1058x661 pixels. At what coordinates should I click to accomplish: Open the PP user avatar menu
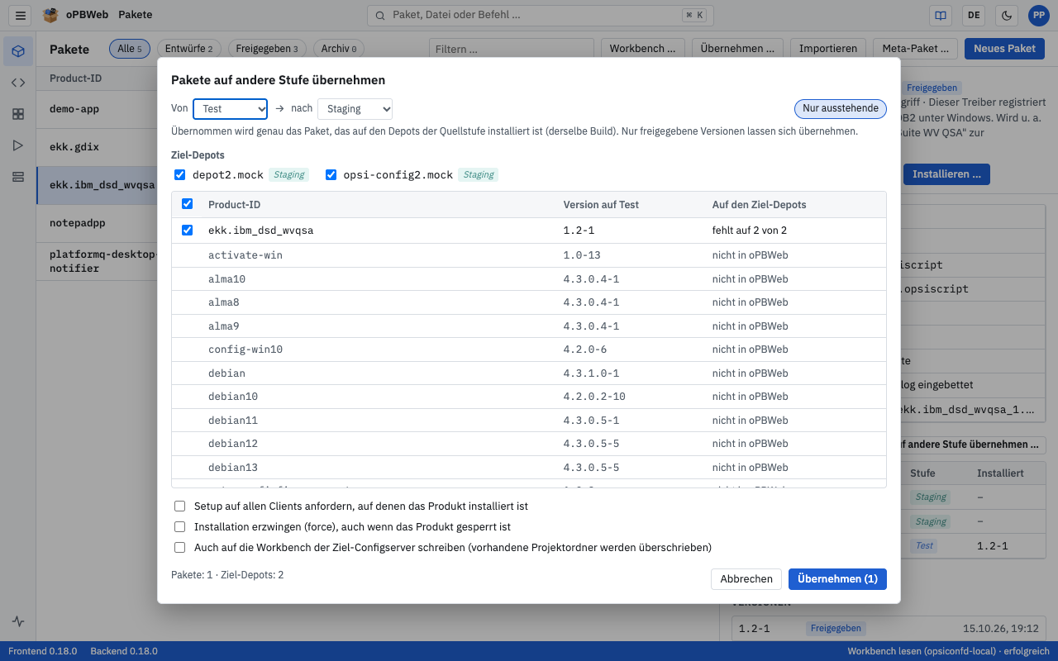coord(1038,15)
